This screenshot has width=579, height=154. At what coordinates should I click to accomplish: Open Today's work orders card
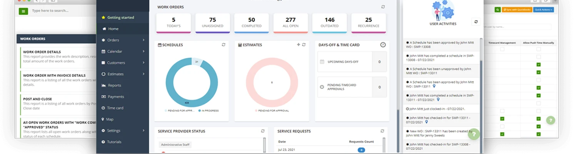point(174,23)
